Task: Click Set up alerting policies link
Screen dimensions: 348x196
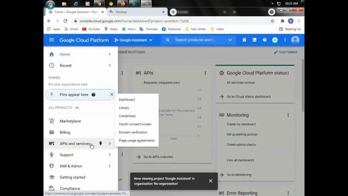Action: [x=242, y=134]
